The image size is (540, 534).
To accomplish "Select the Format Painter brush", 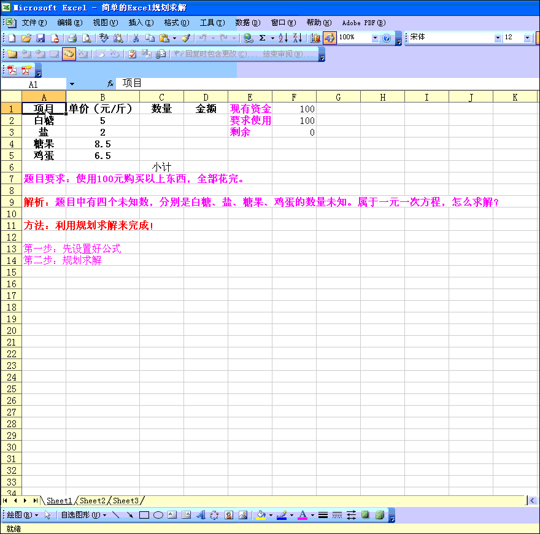I will [185, 38].
